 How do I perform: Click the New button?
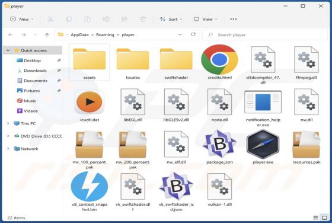21,19
